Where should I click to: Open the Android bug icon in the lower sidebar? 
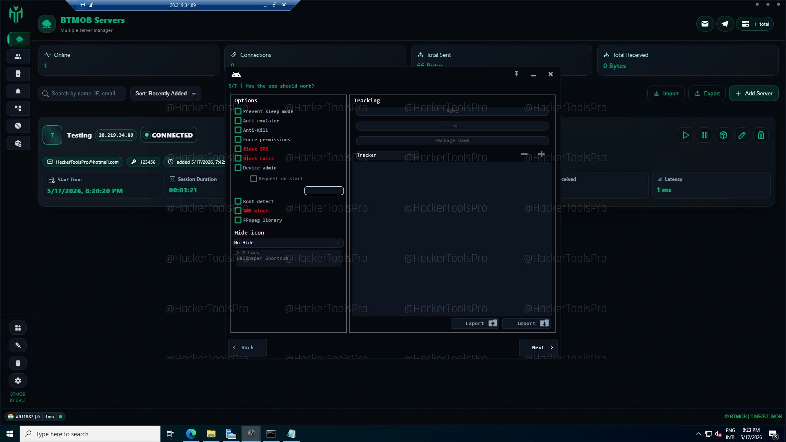(x=18, y=363)
